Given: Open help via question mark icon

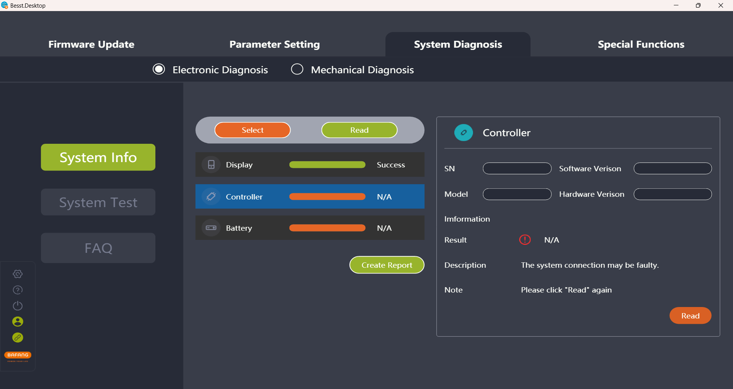Looking at the screenshot, I should coord(18,290).
